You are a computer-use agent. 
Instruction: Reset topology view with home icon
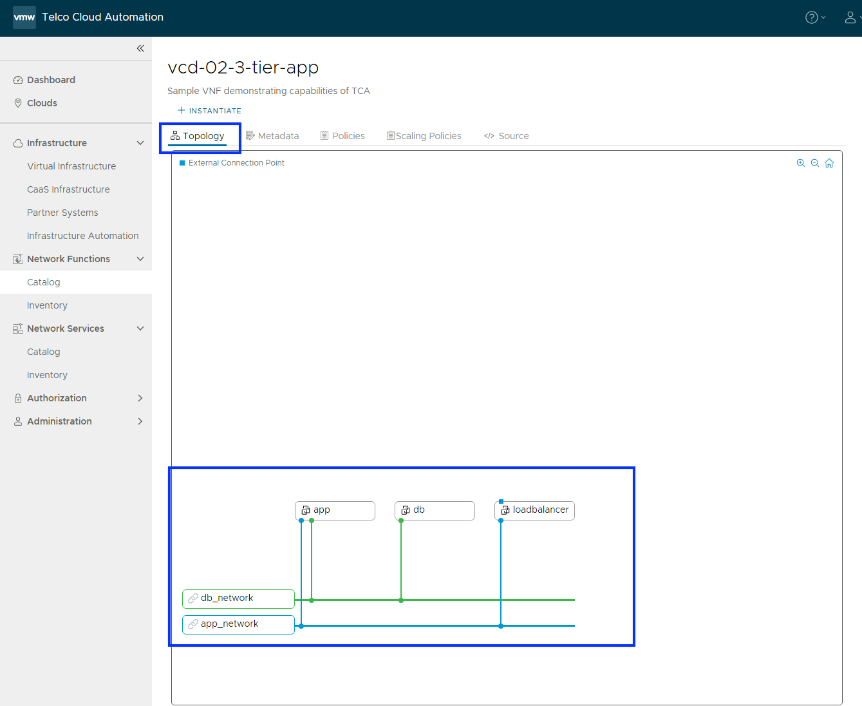click(829, 163)
